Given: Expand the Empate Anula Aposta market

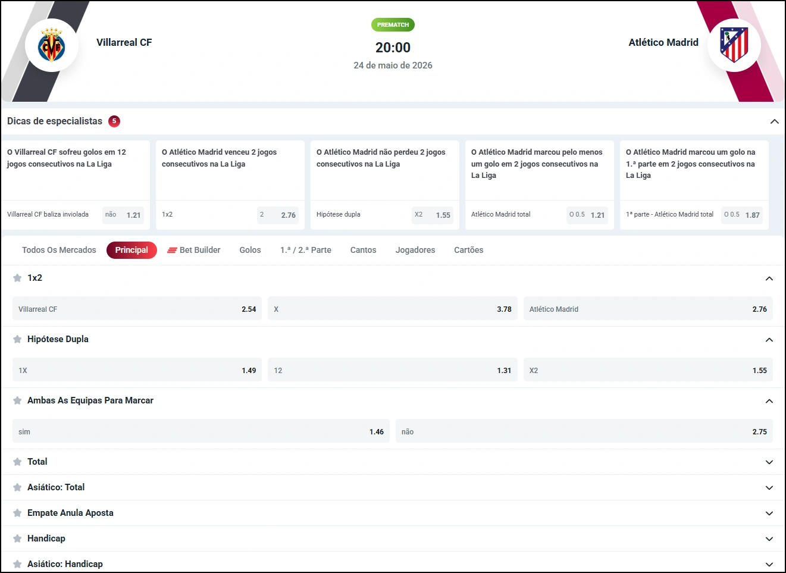Looking at the screenshot, I should click(769, 513).
